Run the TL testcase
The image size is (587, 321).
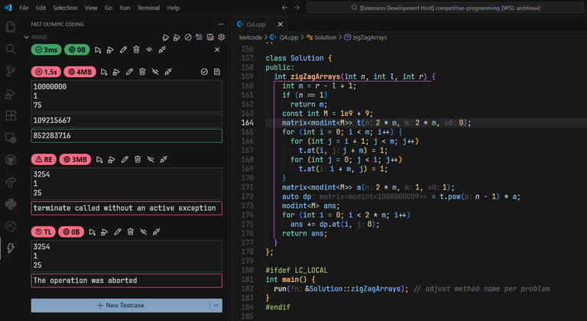92,232
